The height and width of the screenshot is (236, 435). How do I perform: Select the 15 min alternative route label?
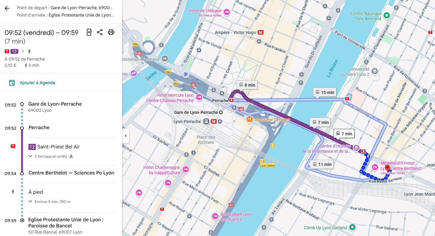pos(325,92)
